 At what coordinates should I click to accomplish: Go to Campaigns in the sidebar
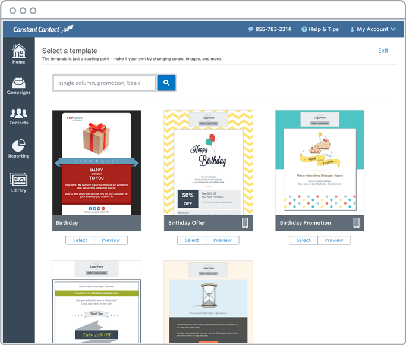pos(18,86)
